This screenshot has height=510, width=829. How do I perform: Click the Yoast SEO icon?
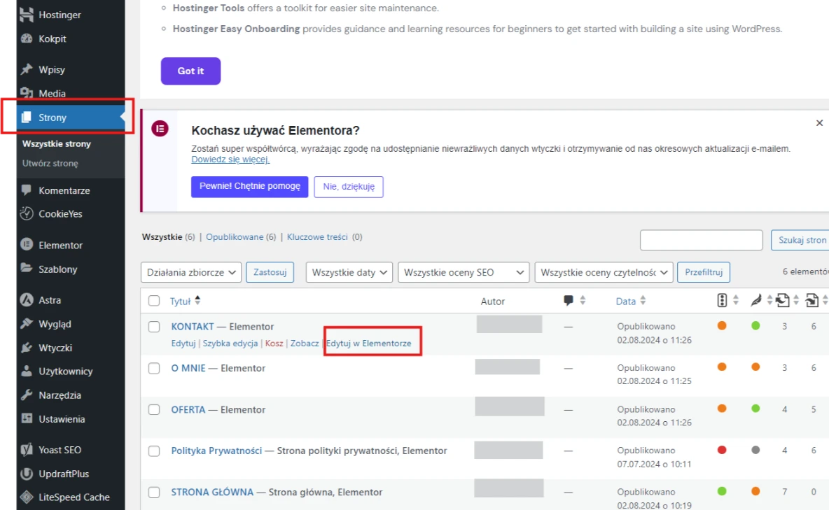[27, 450]
